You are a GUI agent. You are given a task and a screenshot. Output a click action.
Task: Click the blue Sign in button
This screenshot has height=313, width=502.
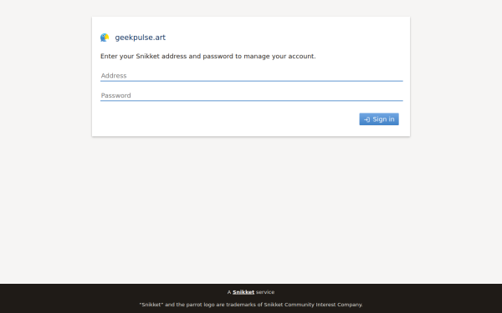[x=379, y=119]
